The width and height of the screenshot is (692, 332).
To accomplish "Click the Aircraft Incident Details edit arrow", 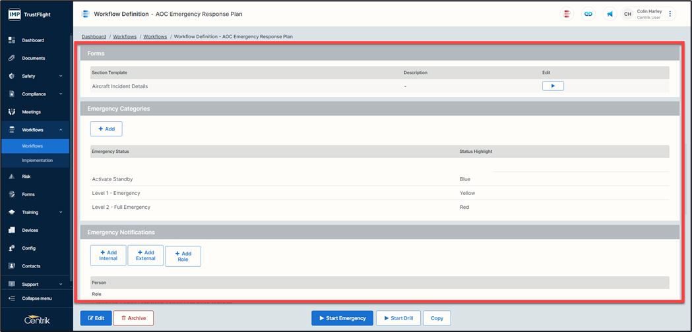I will tap(553, 86).
